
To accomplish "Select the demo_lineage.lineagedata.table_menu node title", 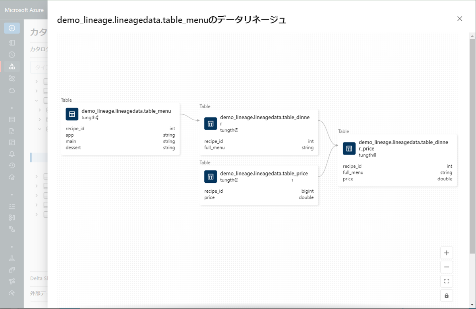I will (x=126, y=111).
